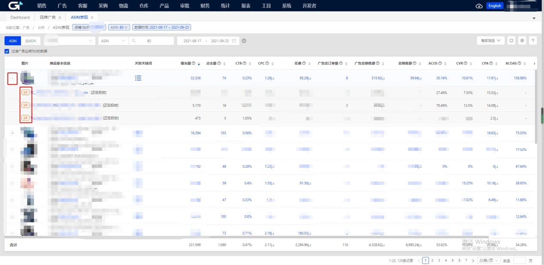Screen dimensions: 544x265
Task: Open the 20条/页 page size dropdown
Action: [489, 260]
